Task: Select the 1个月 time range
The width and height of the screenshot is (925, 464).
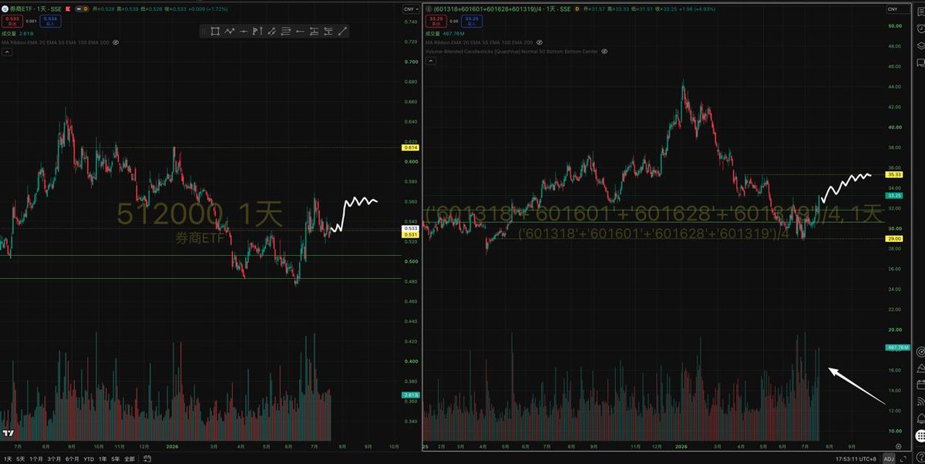Action: coord(36,459)
